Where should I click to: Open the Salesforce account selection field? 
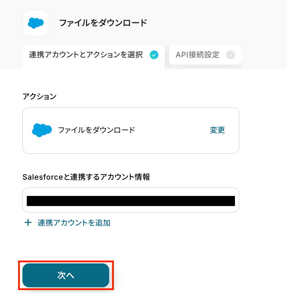point(131,200)
